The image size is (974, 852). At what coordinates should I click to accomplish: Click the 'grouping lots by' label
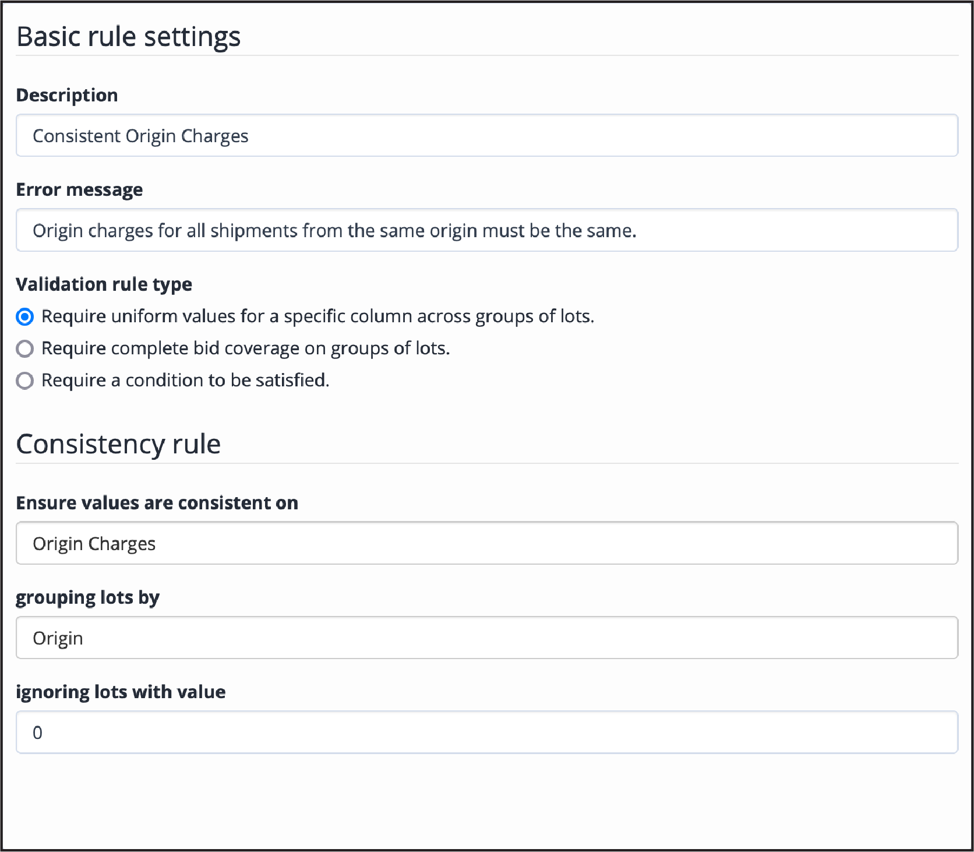pos(87,598)
